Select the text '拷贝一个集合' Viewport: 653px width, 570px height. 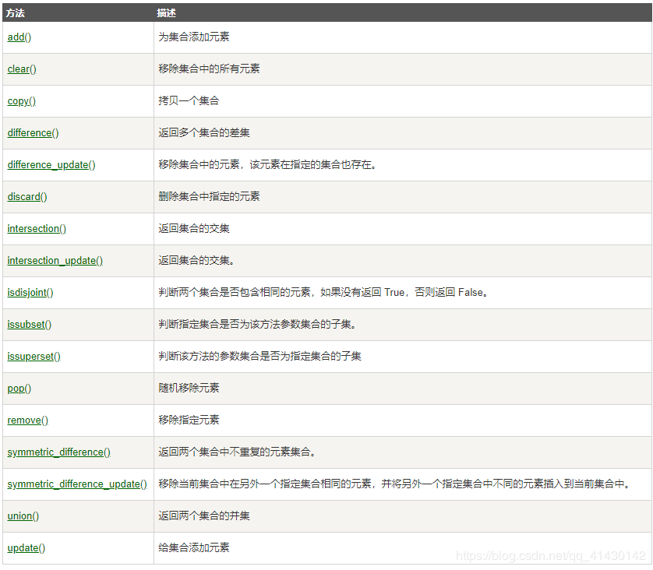click(x=189, y=101)
